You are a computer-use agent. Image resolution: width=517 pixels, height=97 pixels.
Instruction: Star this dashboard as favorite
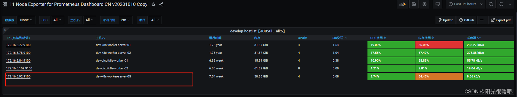(x=153, y=4)
